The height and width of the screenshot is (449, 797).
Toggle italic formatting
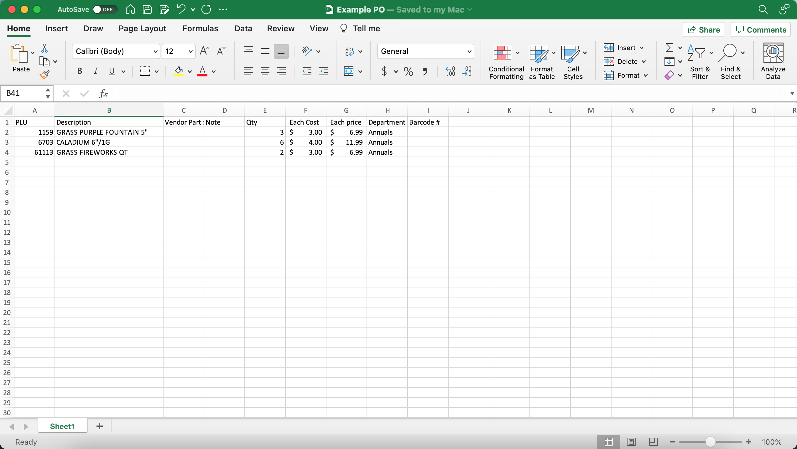click(96, 71)
